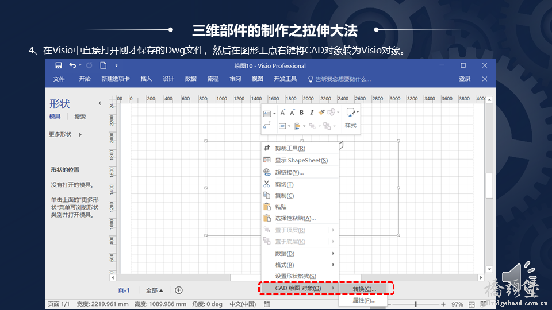Click the Send to Back icon in mini toolbar
552x310 pixels.
[x=327, y=126]
